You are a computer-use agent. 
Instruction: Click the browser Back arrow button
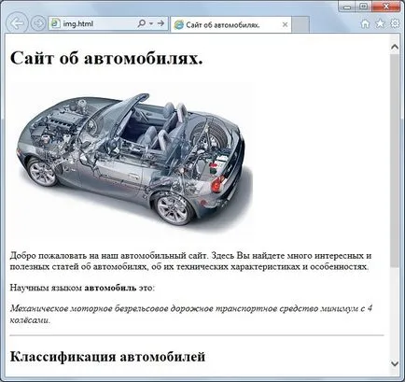pyautogui.click(x=17, y=23)
